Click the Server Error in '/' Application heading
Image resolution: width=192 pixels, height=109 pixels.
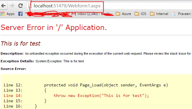point(54,28)
